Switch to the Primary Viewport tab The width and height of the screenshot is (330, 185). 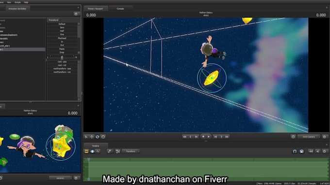[x=96, y=9]
